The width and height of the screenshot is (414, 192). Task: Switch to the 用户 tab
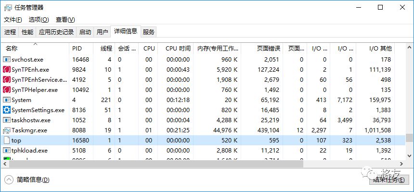tap(102, 32)
